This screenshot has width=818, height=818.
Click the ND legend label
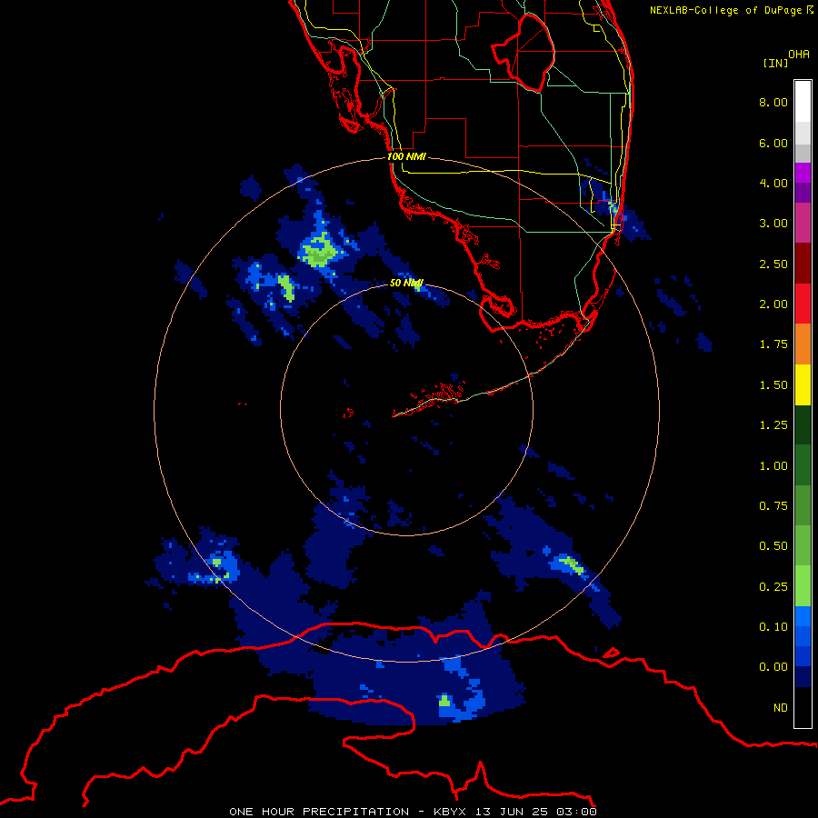tap(781, 708)
